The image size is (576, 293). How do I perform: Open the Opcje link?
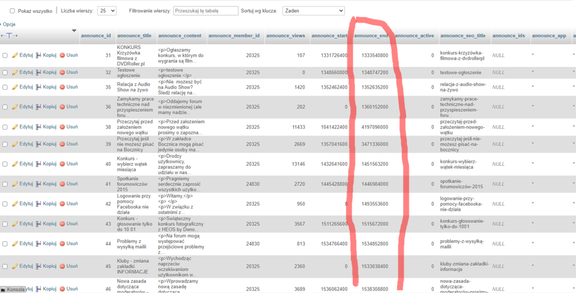point(9,24)
